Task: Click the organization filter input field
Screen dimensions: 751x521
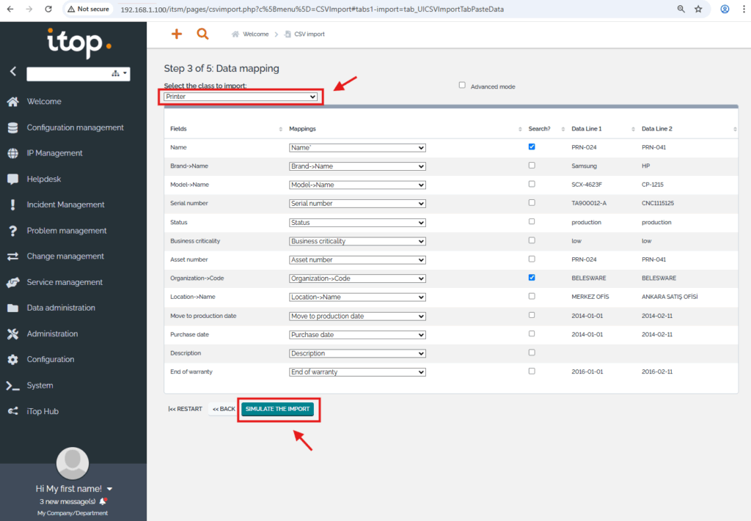Action: click(x=67, y=73)
